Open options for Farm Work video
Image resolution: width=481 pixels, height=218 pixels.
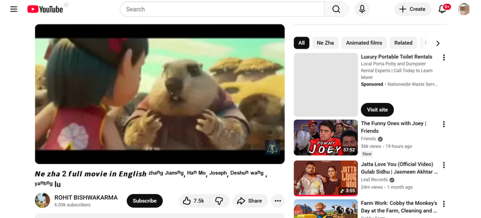click(444, 204)
